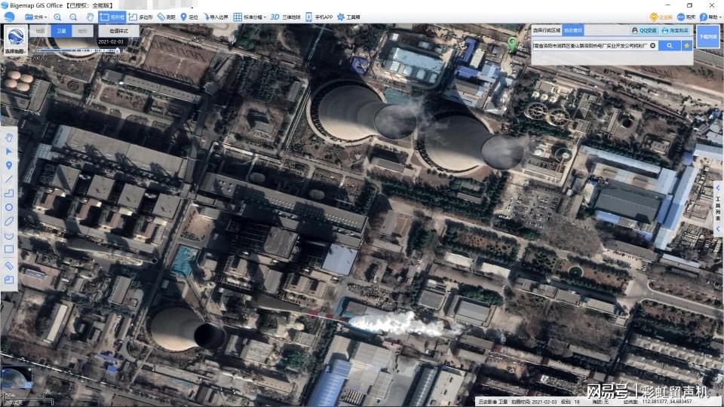Click the favorites star button beside search
Image resolution: width=724 pixels, height=407 pixels.
[x=687, y=46]
